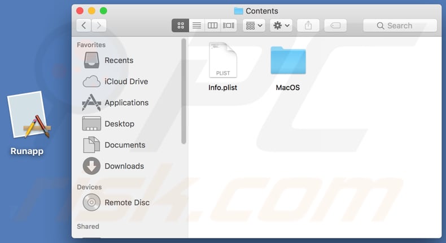Switch to icon view
Viewport: 446px width, 243px height.
click(180, 25)
